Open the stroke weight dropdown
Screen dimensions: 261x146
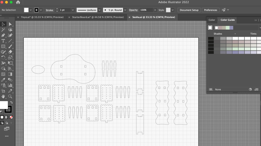coord(73,10)
